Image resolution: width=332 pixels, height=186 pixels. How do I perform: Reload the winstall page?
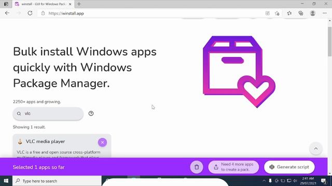(30, 13)
